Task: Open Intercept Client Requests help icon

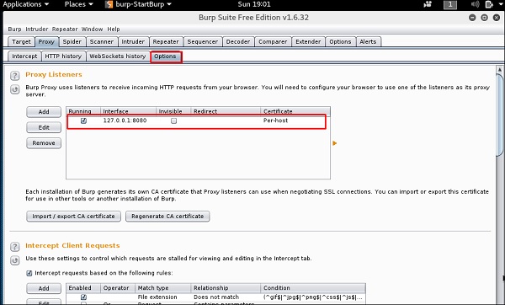Action: 15,247
